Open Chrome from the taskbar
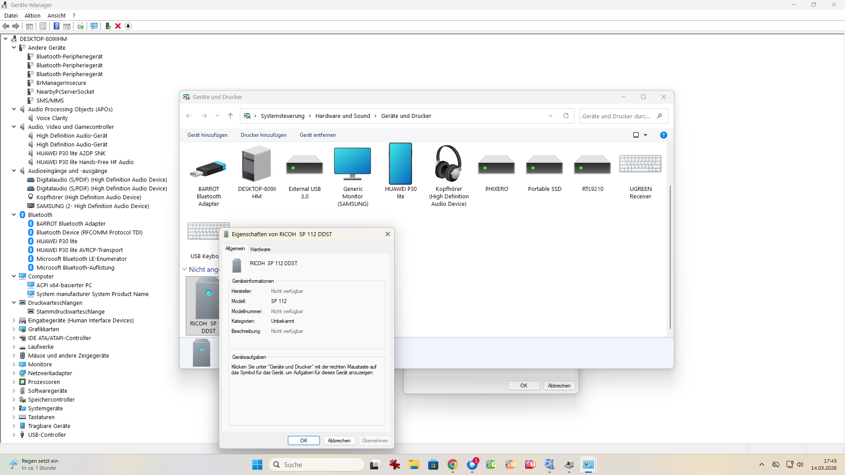Viewport: 845px width, 475px height. coord(452,464)
